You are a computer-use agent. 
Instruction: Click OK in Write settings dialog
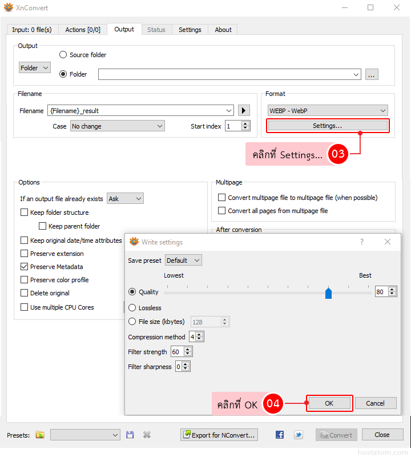(329, 403)
